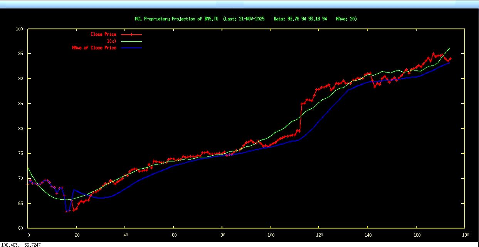Image resolution: width=479 pixels, height=247 pixels.
Task: Click the 40 label on the x-axis
Action: click(125, 234)
